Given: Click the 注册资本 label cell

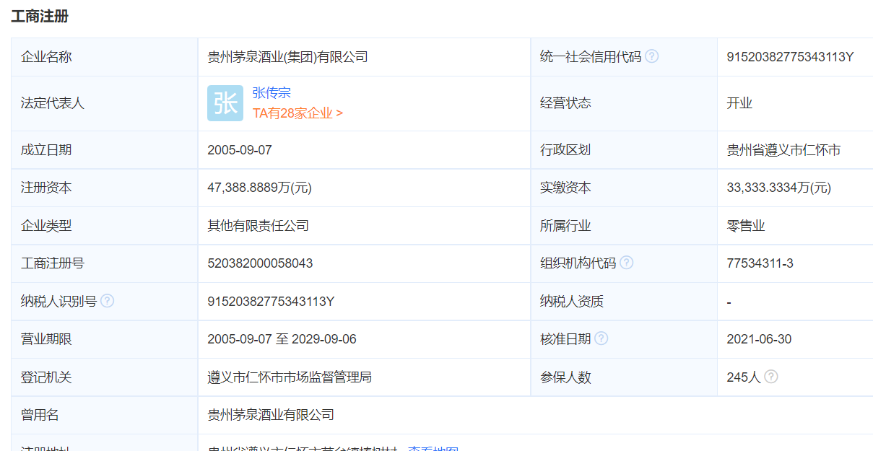Looking at the screenshot, I should coord(105,188).
